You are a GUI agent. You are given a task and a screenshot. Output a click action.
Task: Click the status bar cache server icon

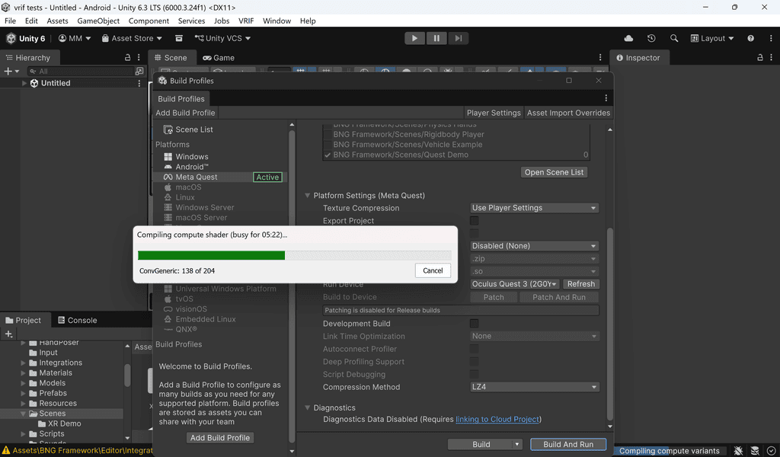[755, 451]
